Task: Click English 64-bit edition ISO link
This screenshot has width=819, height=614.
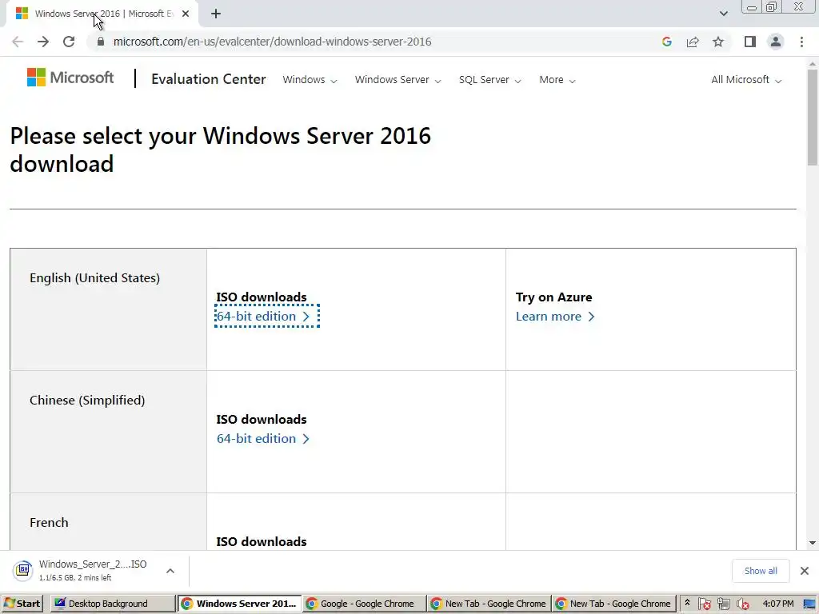Action: tap(263, 317)
